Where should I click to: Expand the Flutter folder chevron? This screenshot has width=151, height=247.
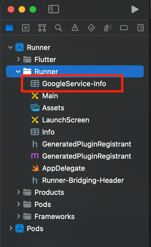coord(19,59)
